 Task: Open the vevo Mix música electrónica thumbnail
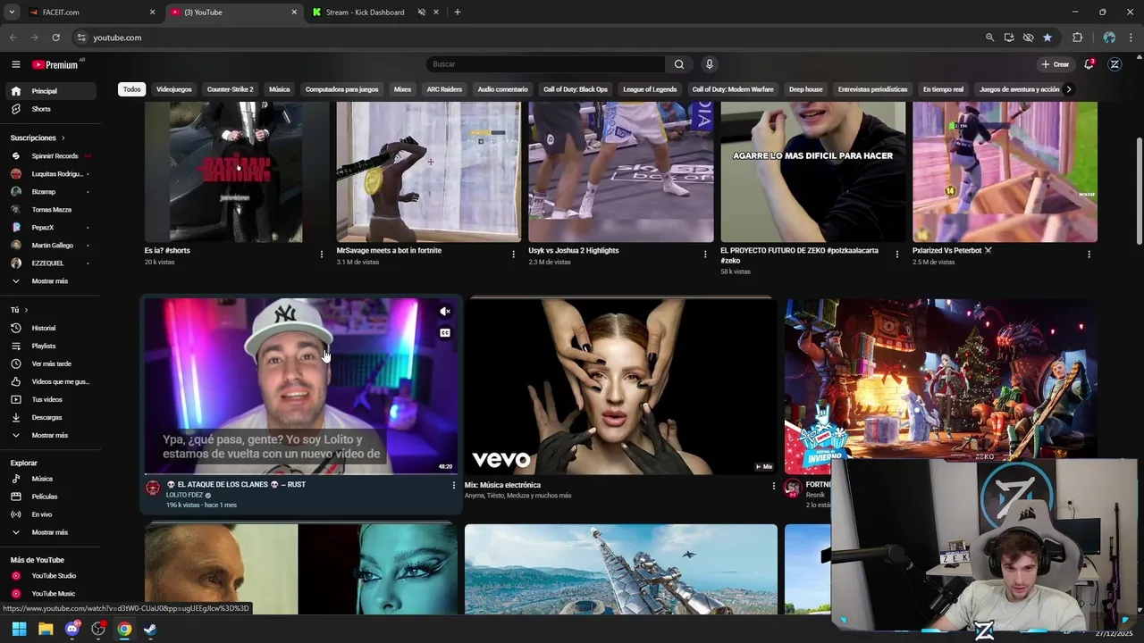point(621,387)
